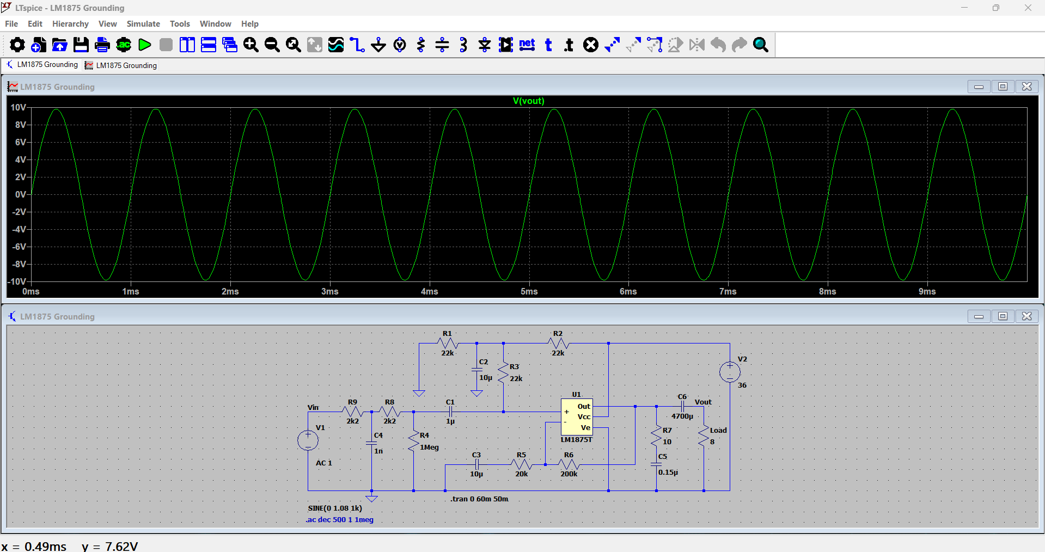Maximize the schematic subwindow
Viewport: 1045px width, 552px height.
coord(1003,316)
